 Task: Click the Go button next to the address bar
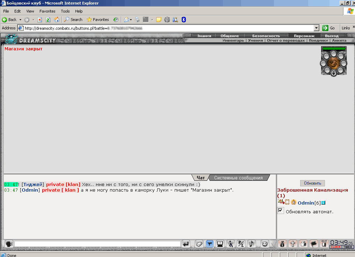pyautogui.click(x=328, y=28)
